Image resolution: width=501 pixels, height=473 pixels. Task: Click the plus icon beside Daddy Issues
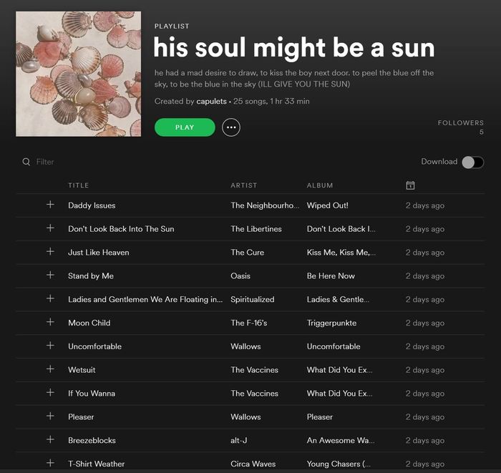point(50,205)
